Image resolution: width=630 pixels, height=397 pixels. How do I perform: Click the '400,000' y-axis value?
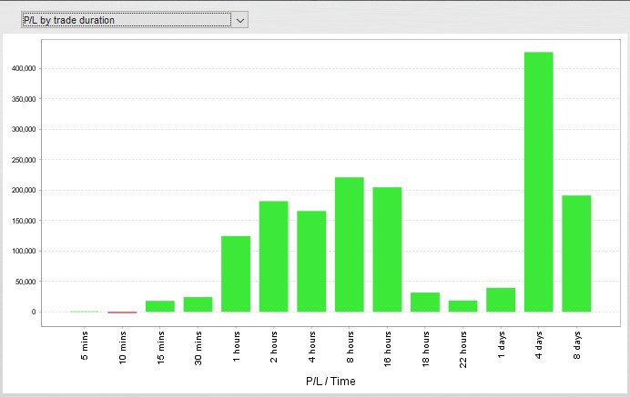coord(24,68)
